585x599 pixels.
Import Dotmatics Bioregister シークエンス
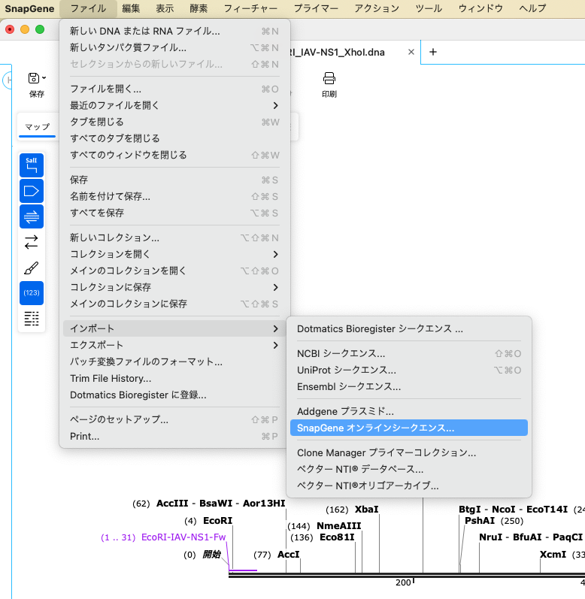409,329
